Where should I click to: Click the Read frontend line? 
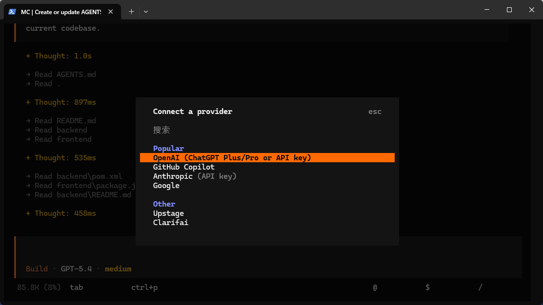coord(59,139)
